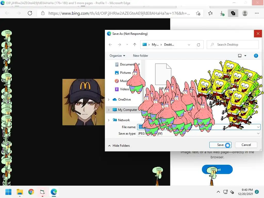Select the OIP file thumbnail on Desktop
Screen dimensions: 264x198
point(163,74)
